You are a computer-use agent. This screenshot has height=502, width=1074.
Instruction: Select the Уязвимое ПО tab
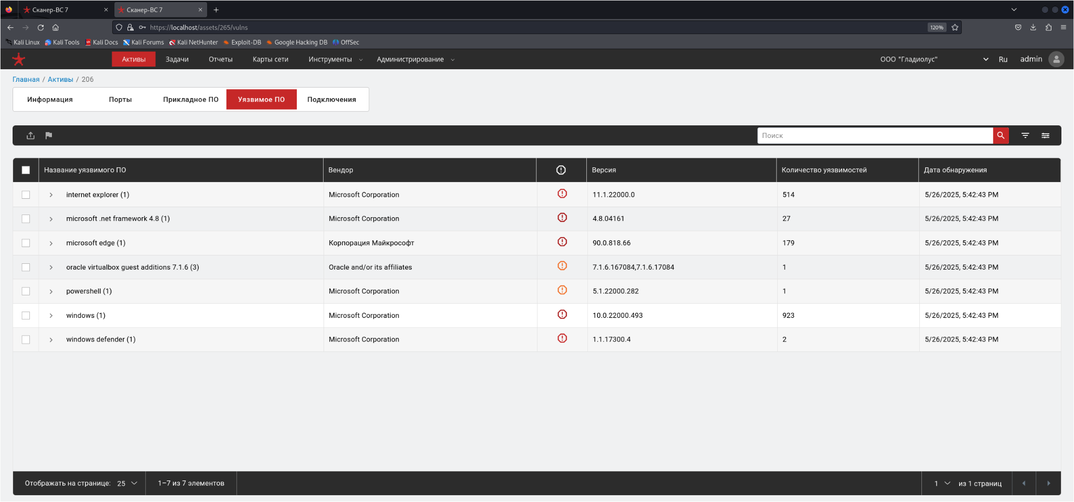(261, 99)
